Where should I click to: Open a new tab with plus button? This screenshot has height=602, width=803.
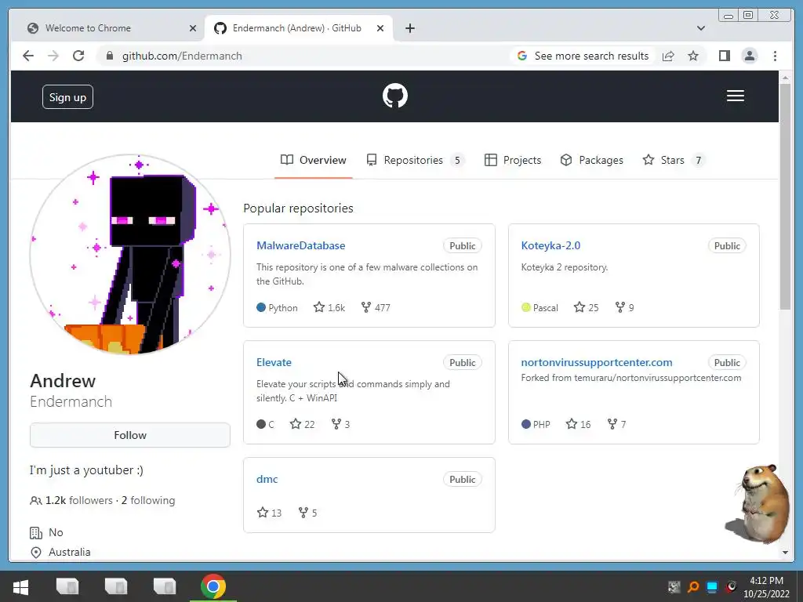pyautogui.click(x=409, y=28)
